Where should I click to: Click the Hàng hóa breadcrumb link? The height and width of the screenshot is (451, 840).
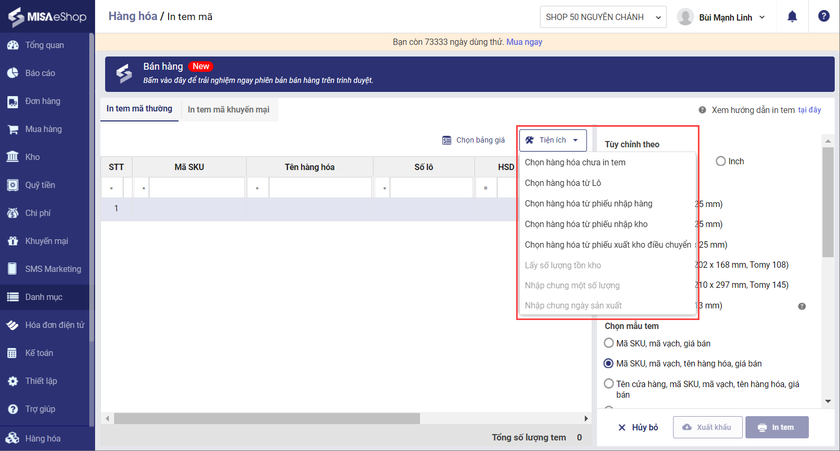point(133,16)
